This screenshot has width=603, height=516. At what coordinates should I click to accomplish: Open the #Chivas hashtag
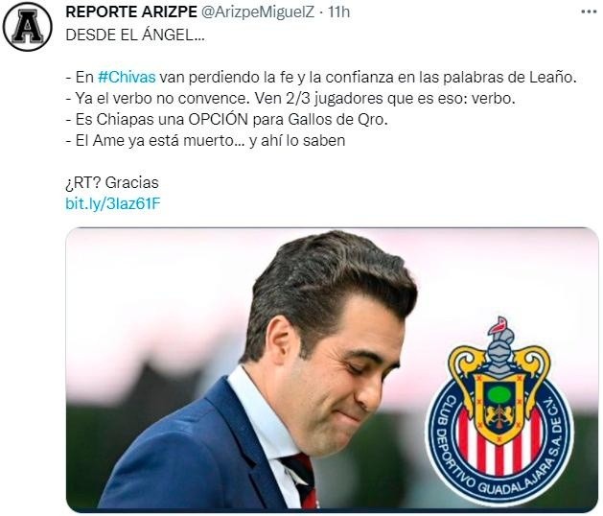coord(127,78)
